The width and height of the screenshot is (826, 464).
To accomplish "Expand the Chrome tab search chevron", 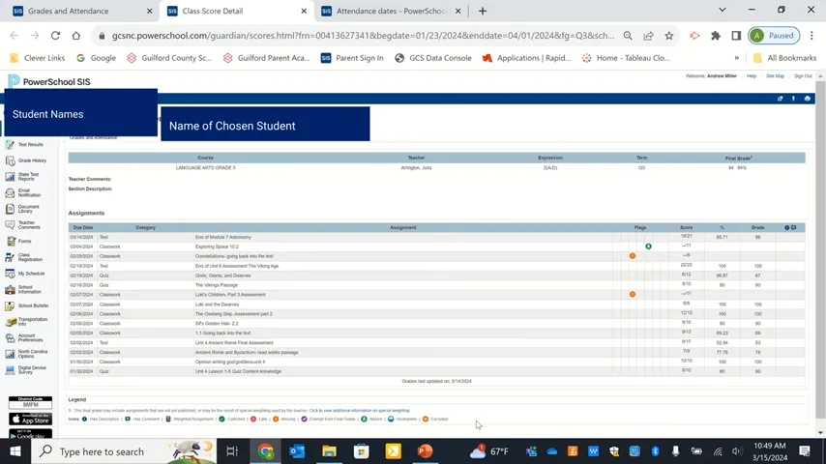I will point(723,11).
